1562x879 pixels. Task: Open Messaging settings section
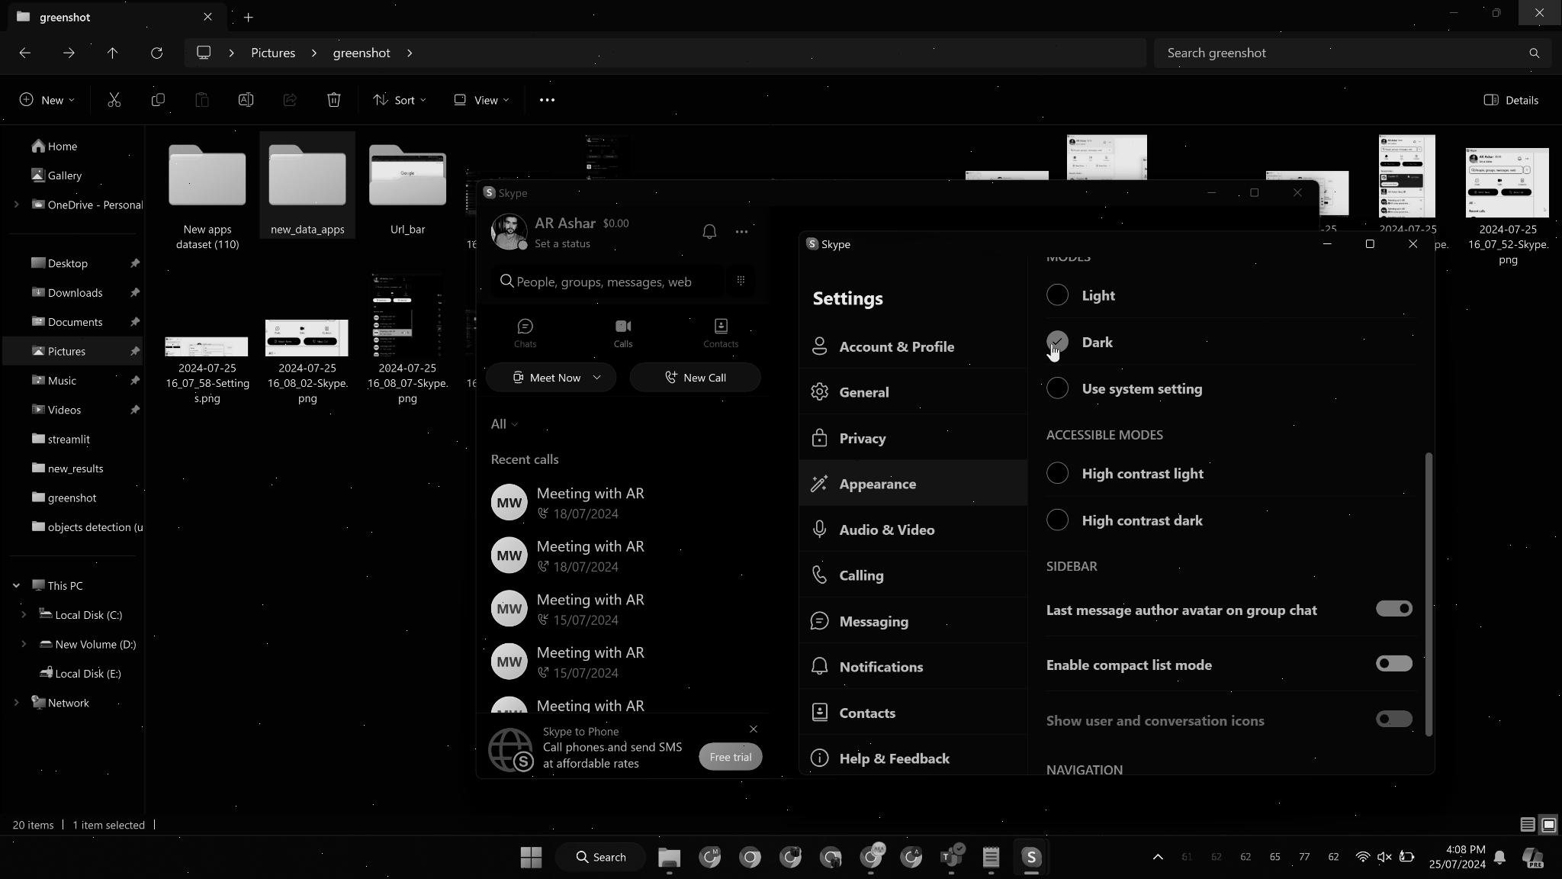tap(913, 621)
